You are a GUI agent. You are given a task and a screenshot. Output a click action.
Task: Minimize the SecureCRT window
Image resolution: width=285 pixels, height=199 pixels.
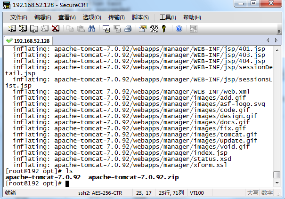pos(241,4)
